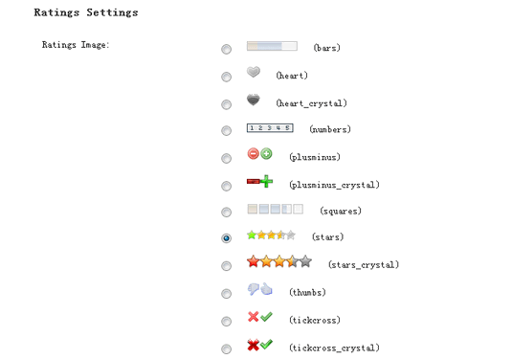
Task: Select the bars radio button
Action: pos(226,50)
